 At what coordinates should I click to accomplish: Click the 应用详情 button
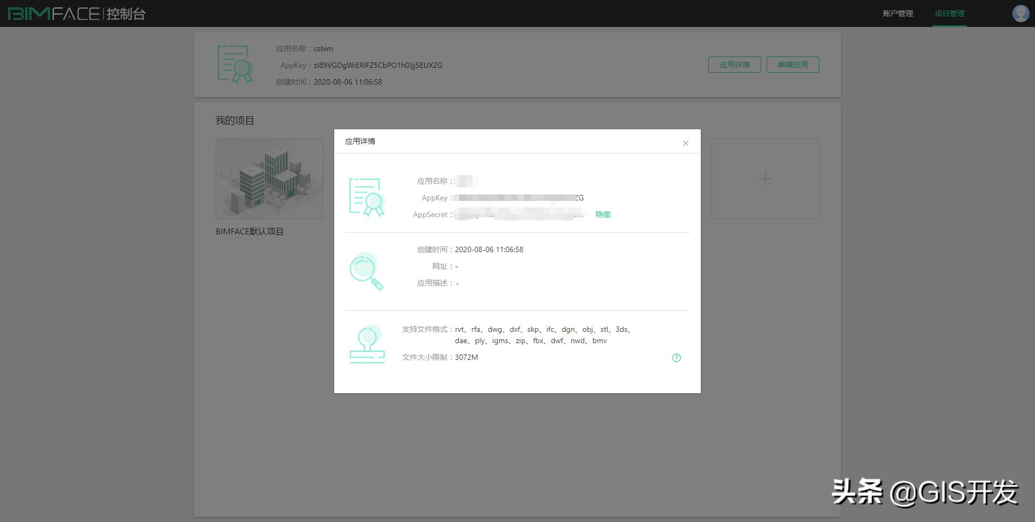tap(734, 64)
